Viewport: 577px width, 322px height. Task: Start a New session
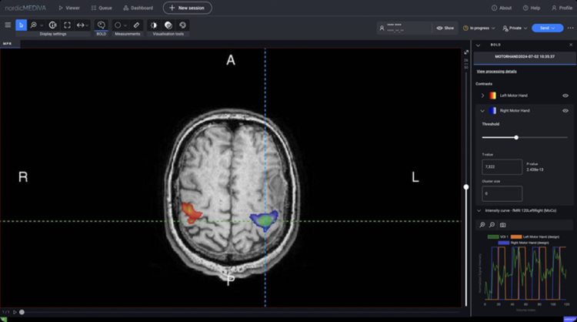186,8
